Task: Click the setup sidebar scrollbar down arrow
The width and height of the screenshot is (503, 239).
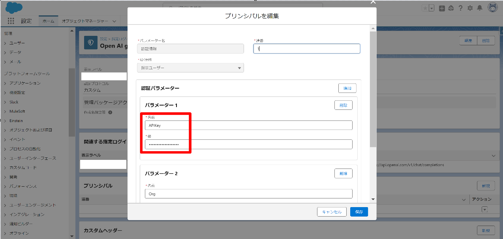Action: [71, 236]
